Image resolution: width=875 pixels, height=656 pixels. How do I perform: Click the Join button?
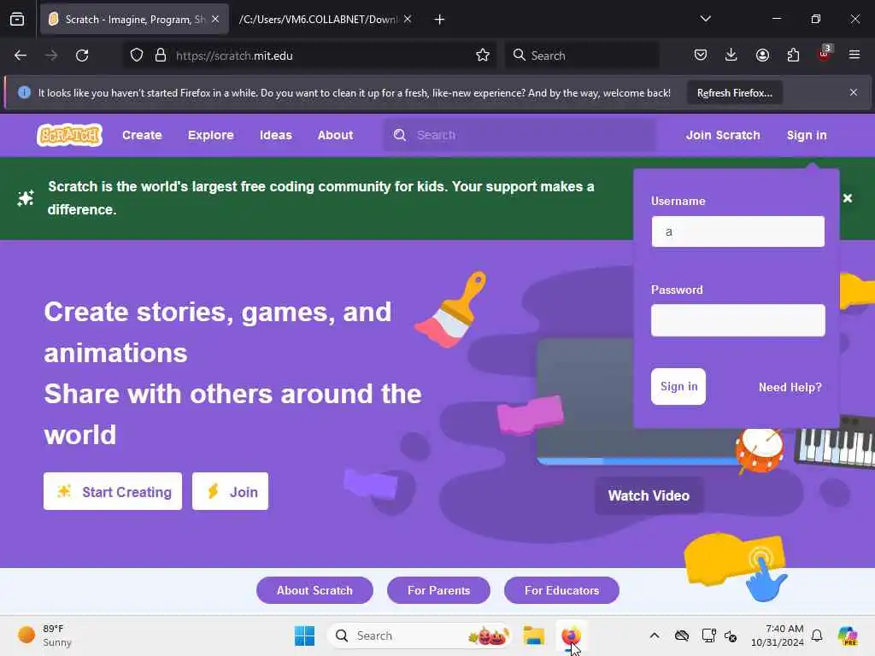coord(230,491)
